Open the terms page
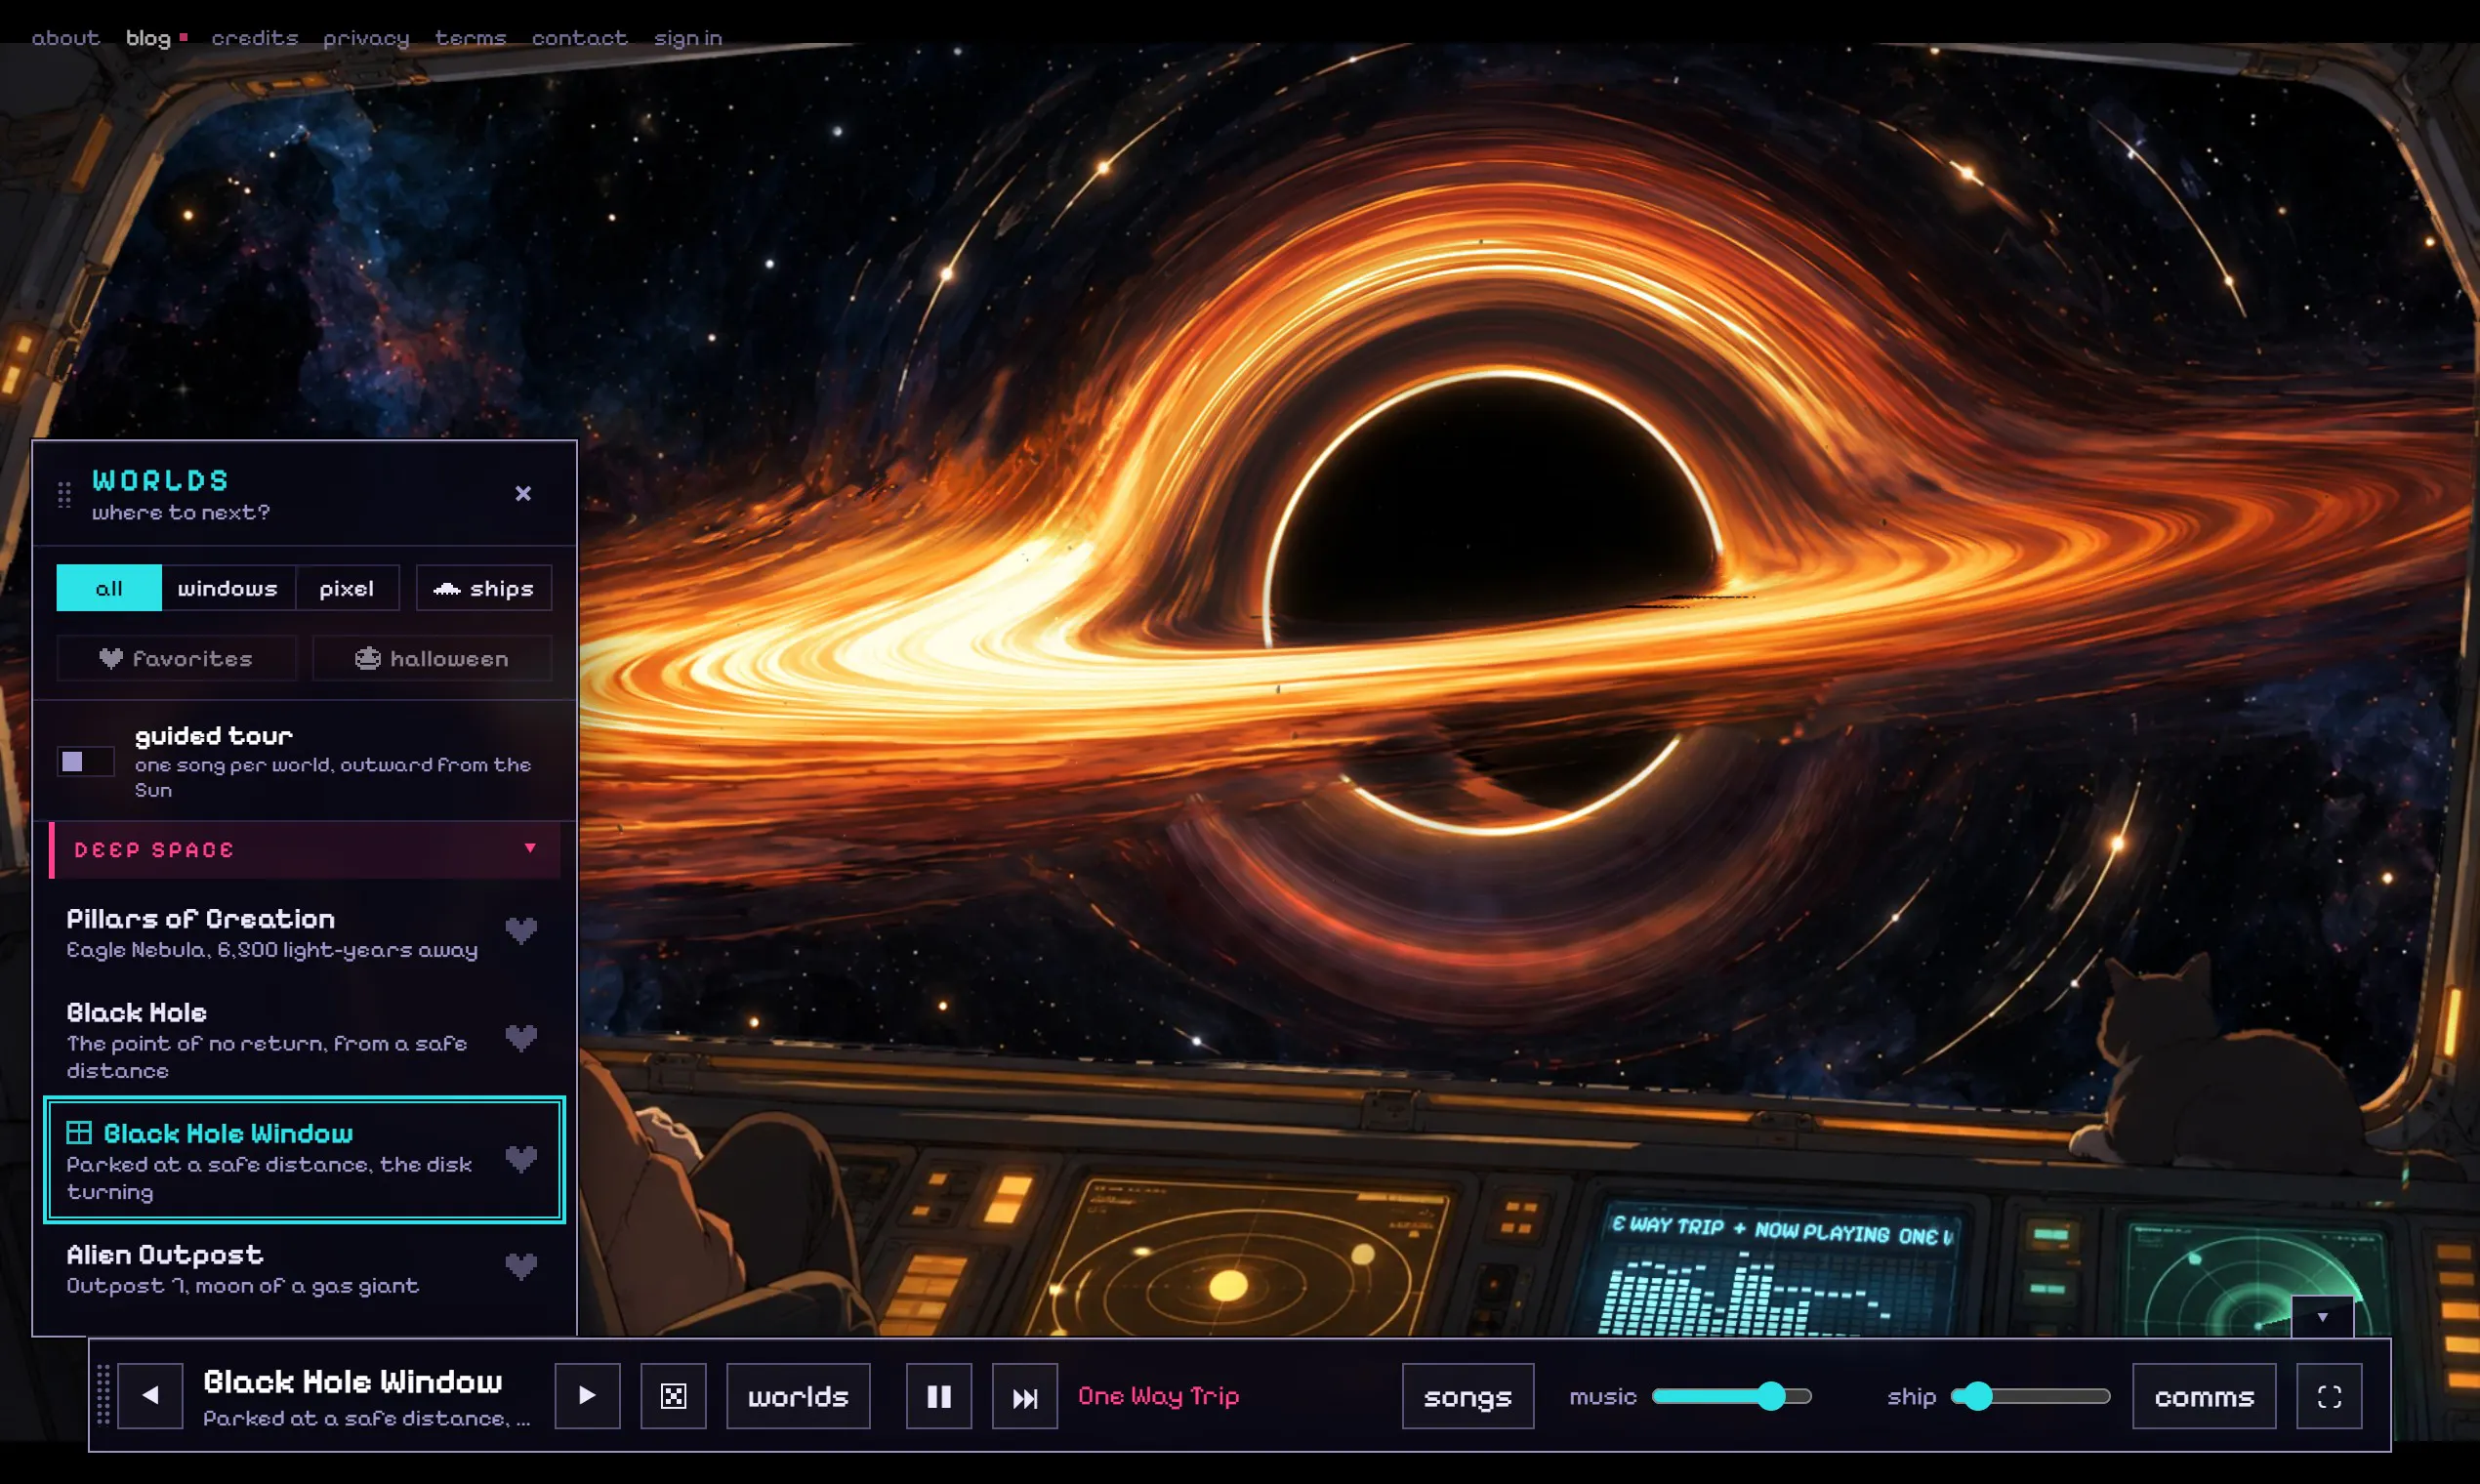The image size is (2480, 1484). coord(471,38)
